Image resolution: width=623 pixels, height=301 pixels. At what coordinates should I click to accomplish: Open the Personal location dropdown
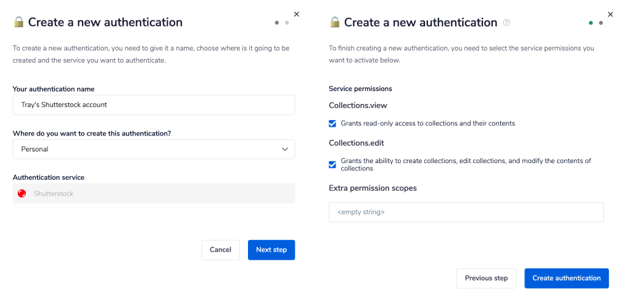(154, 149)
